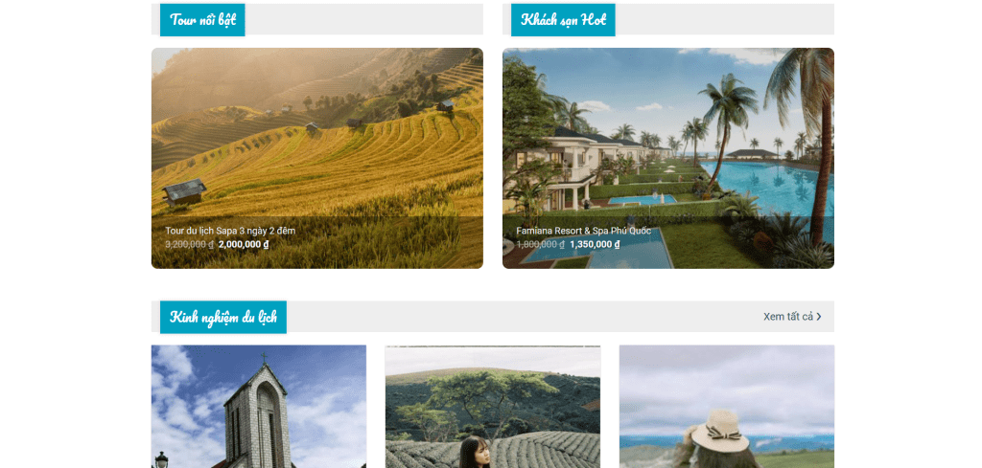The image size is (982, 468).
Task: Select the 2,000,000 đ tour price
Action: (244, 244)
